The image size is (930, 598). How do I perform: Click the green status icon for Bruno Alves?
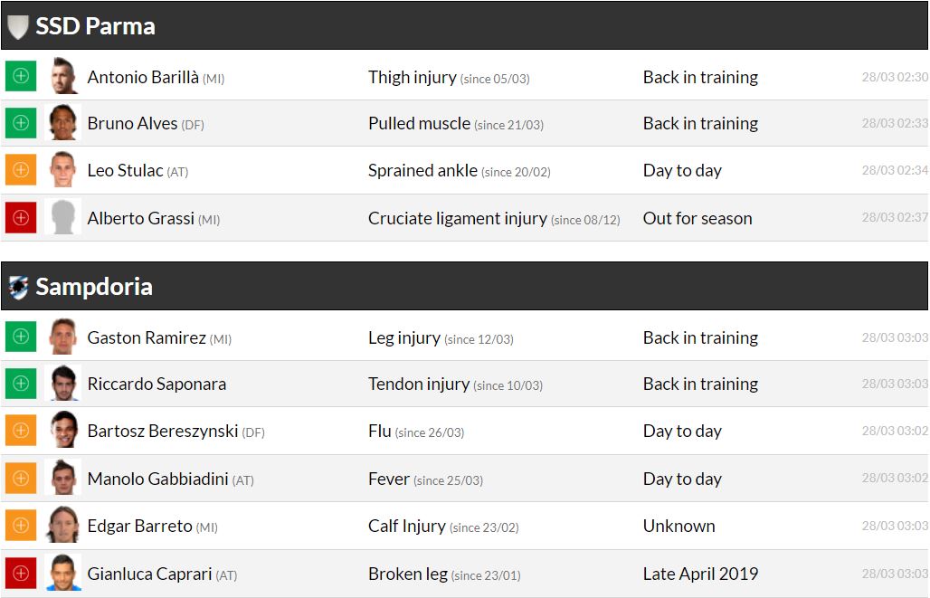(21, 122)
